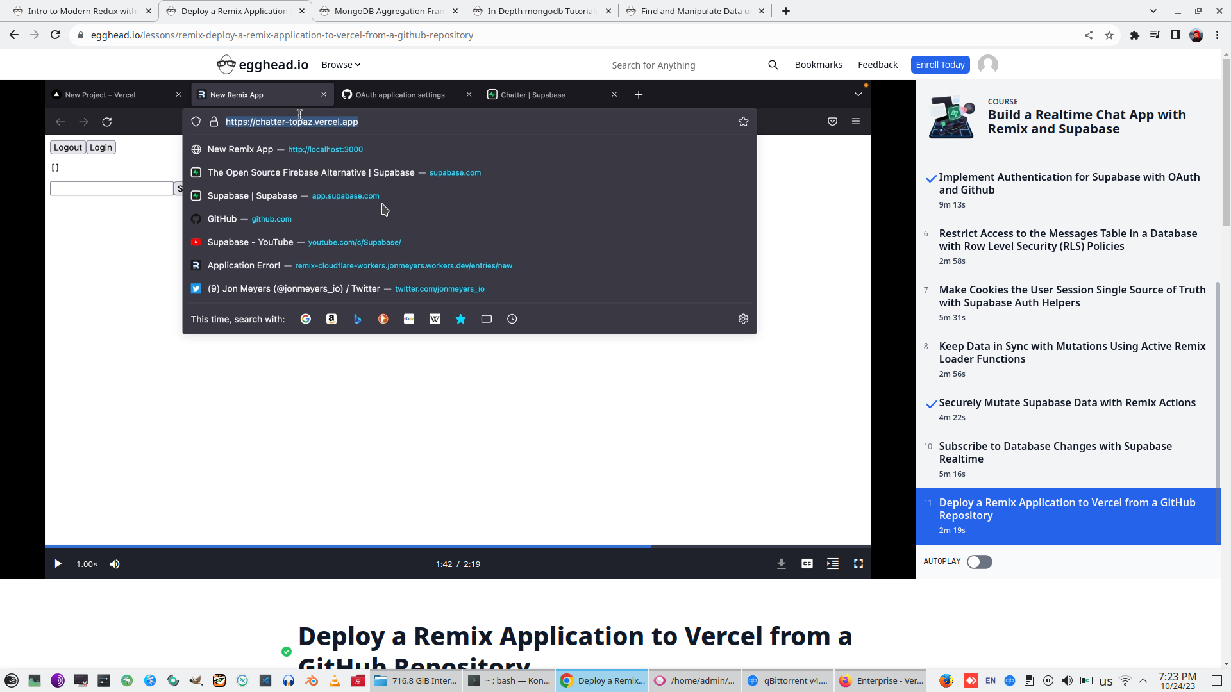1231x692 pixels.
Task: Expand Chrome's tab search chevron
Action: click(1153, 11)
